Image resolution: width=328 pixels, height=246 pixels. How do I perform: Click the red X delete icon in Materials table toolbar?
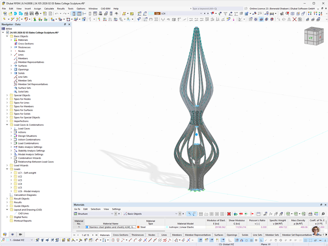(229, 214)
